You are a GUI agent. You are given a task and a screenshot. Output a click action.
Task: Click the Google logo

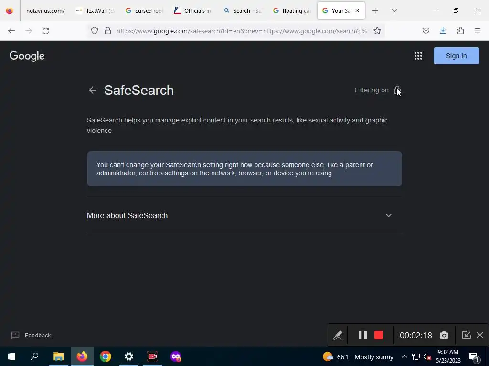[x=27, y=56]
